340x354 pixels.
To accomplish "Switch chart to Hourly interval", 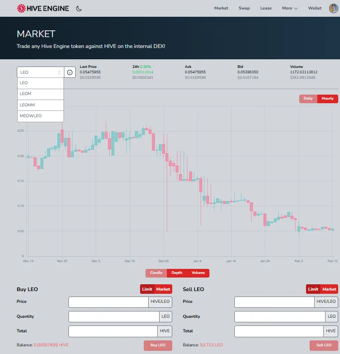I will click(328, 99).
